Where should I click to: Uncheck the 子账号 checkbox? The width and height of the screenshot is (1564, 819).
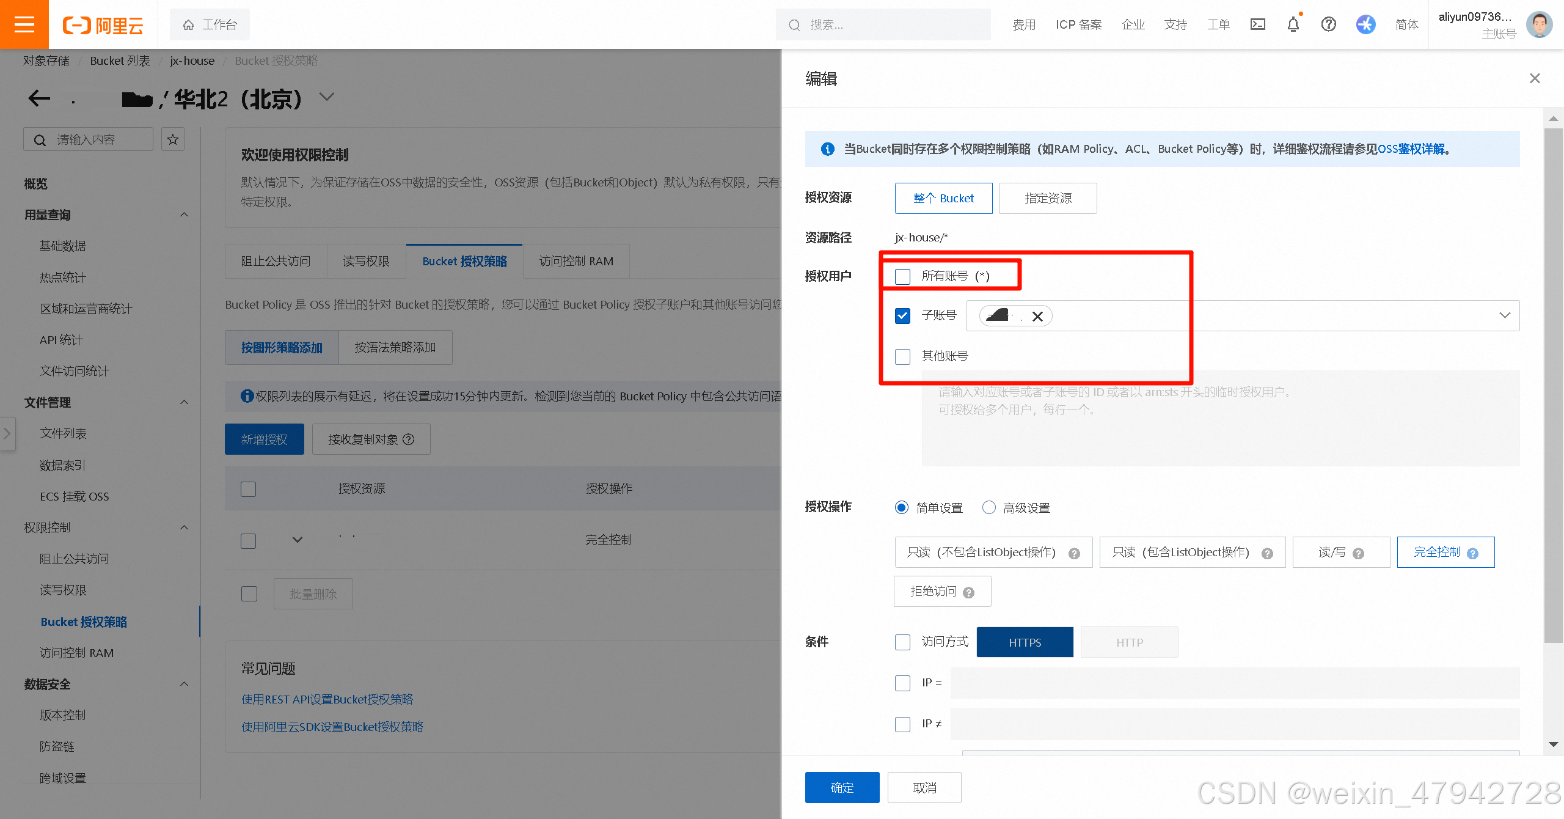click(902, 316)
